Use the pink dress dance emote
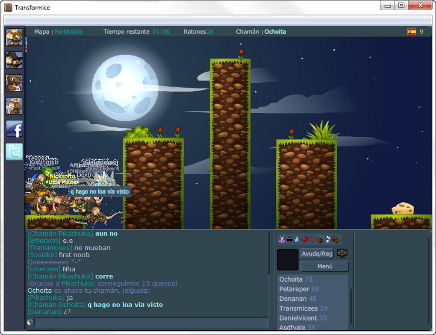 (x=282, y=239)
